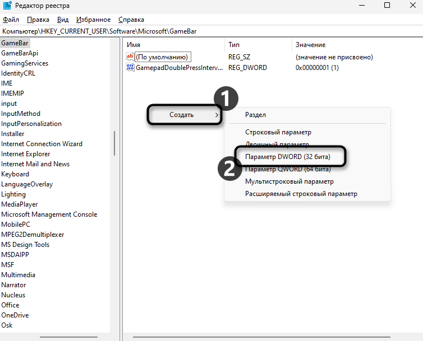
Task: Click the tree pane horizontal scrollbar
Action: [x=69, y=337]
